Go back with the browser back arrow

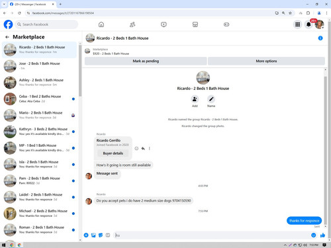point(5,13)
